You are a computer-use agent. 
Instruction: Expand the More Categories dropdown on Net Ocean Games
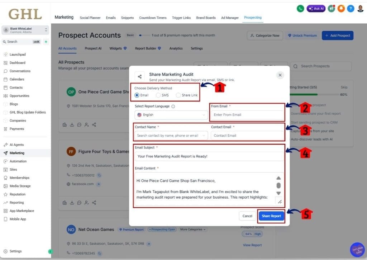pos(193,229)
